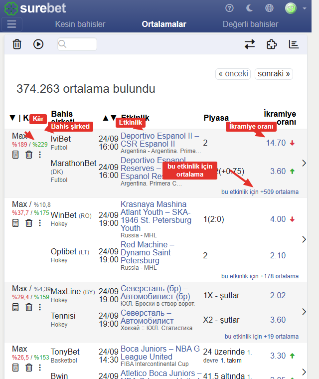Click the 4.00 WinBet odds
This screenshot has height=379, width=319.
tap(278, 219)
